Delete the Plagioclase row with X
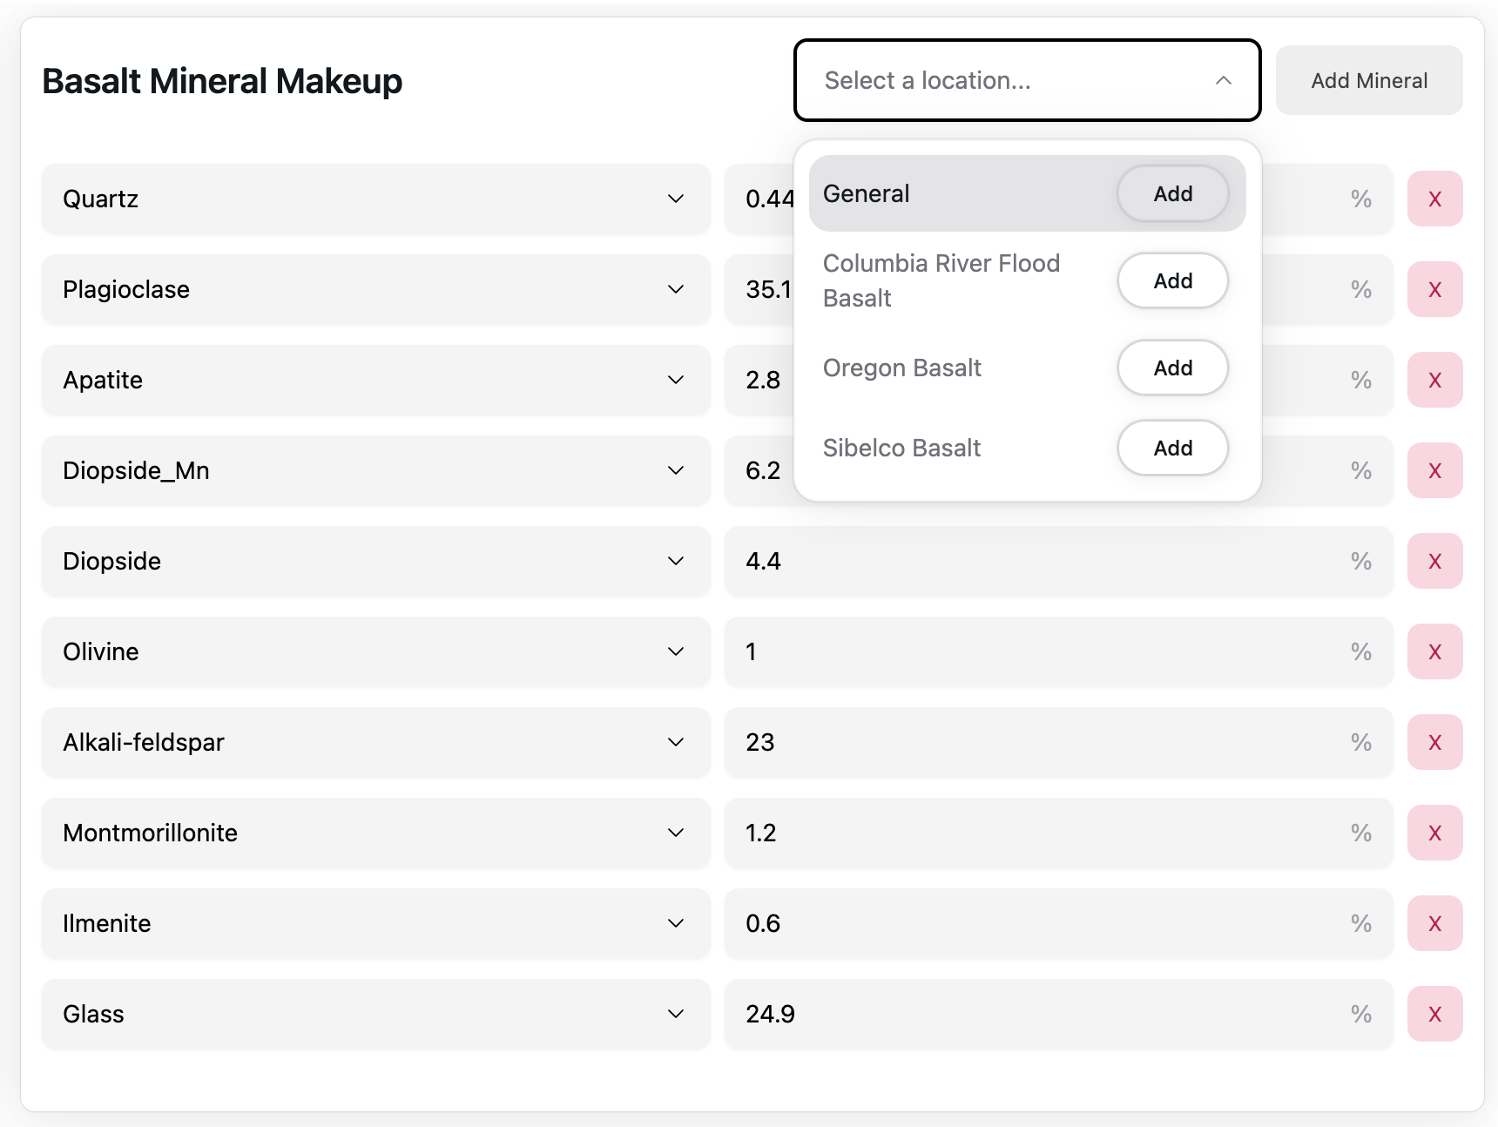The image size is (1498, 1127). point(1434,290)
